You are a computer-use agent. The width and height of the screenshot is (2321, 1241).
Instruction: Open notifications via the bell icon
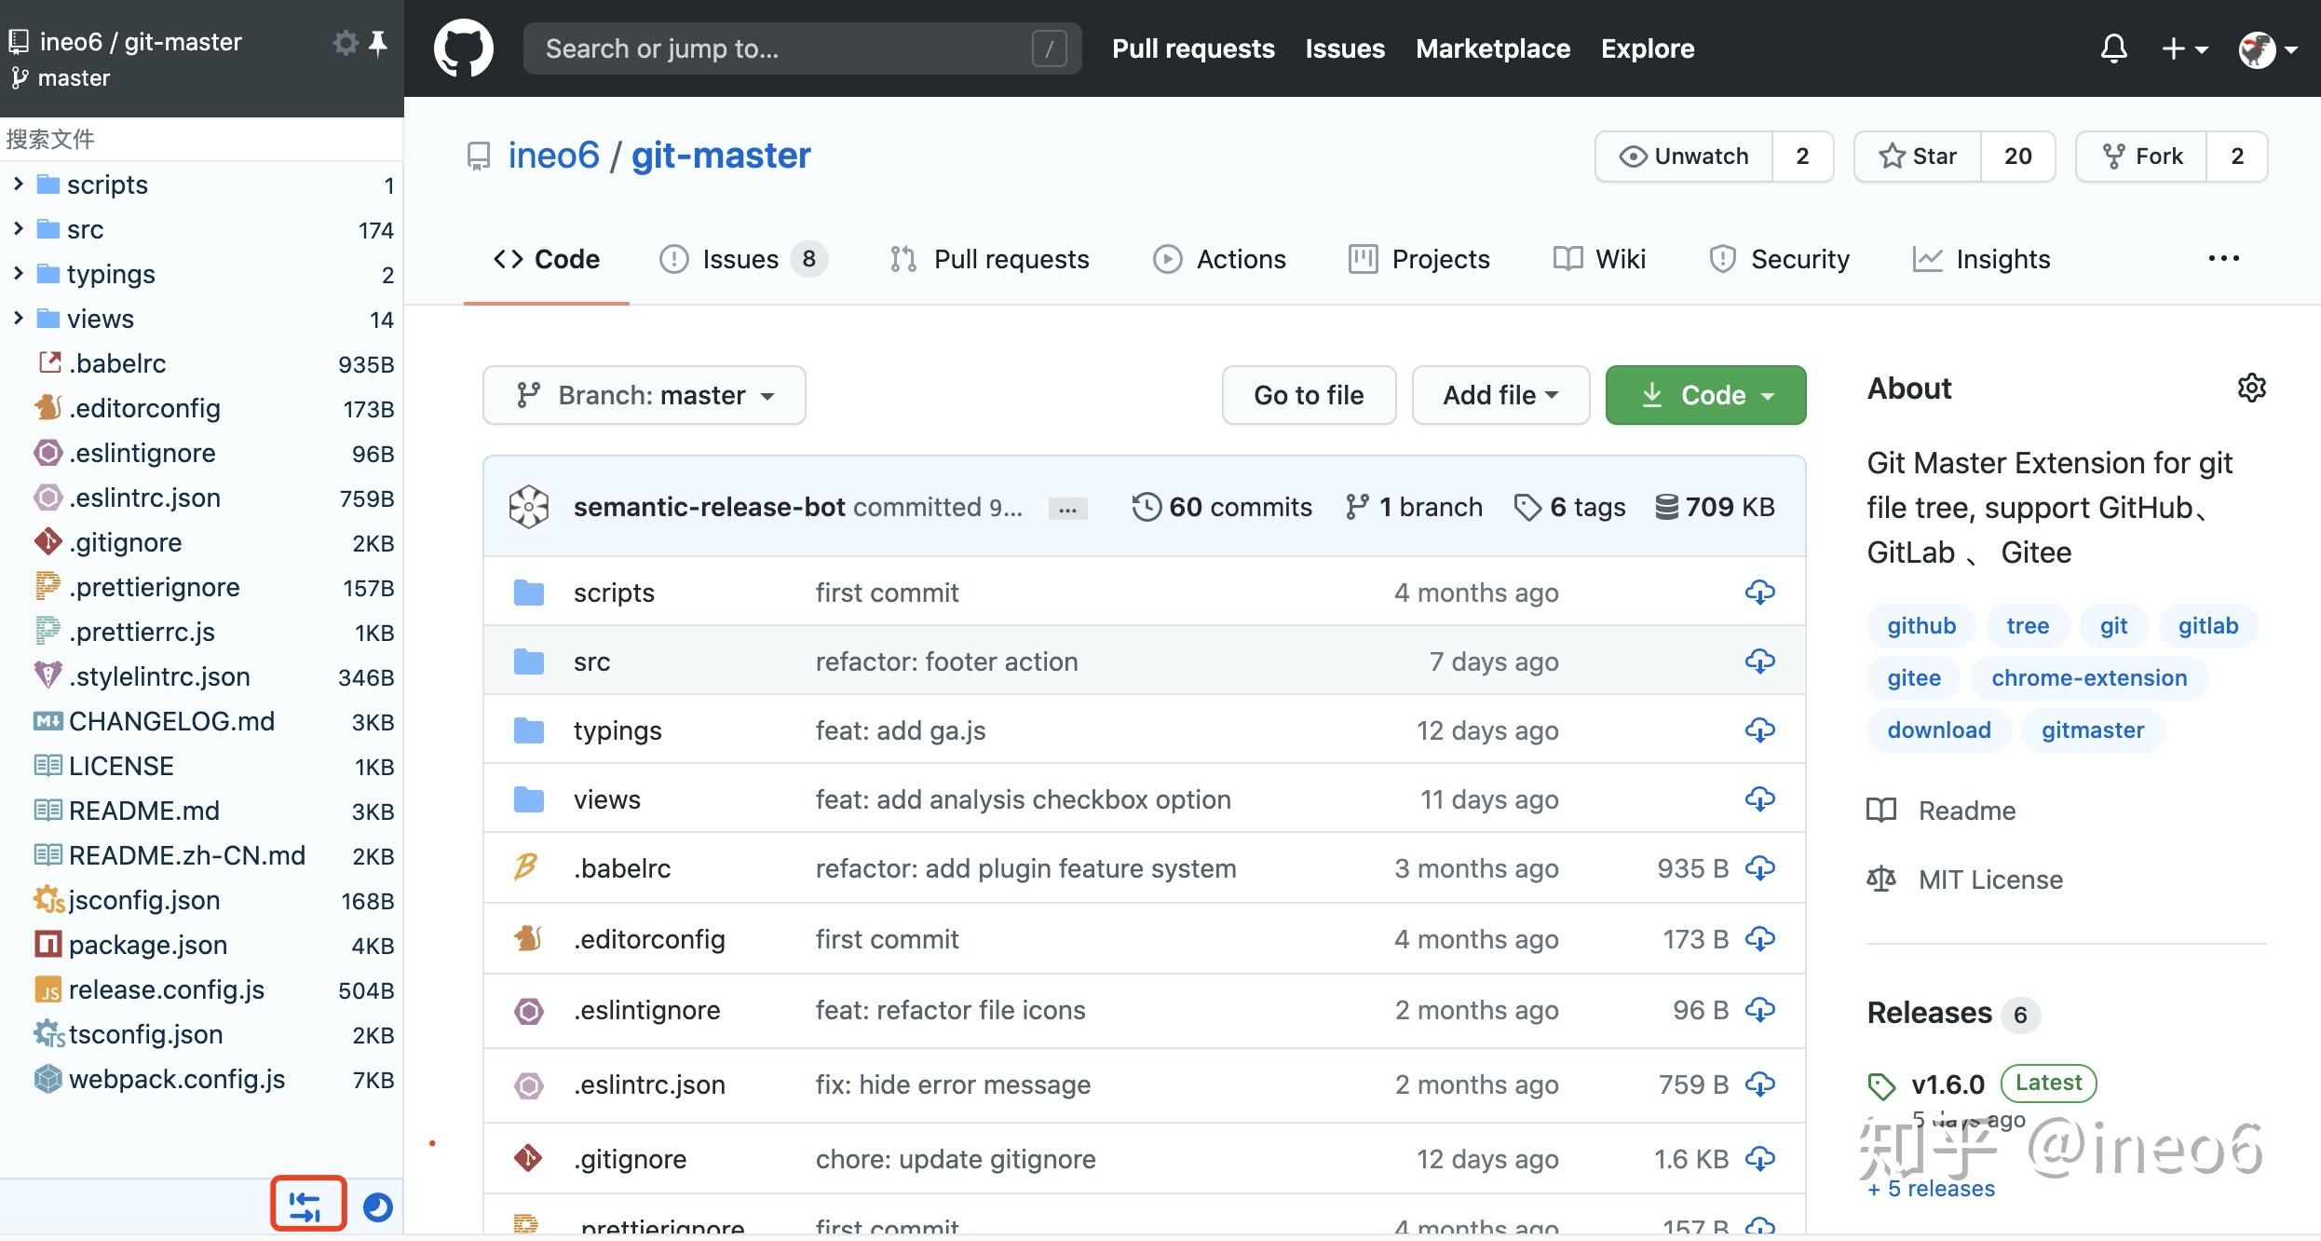point(2112,48)
